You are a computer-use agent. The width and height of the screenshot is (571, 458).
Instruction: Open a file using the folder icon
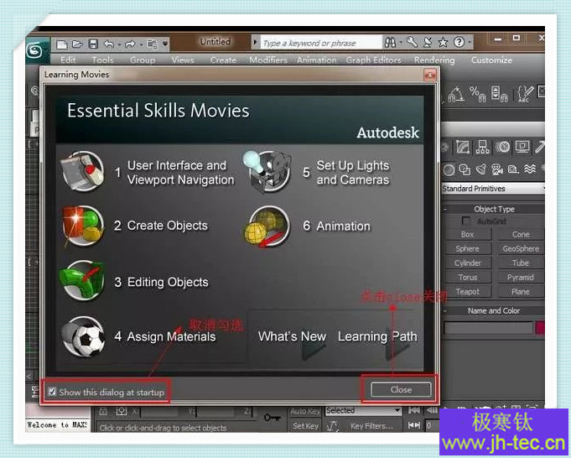(77, 44)
